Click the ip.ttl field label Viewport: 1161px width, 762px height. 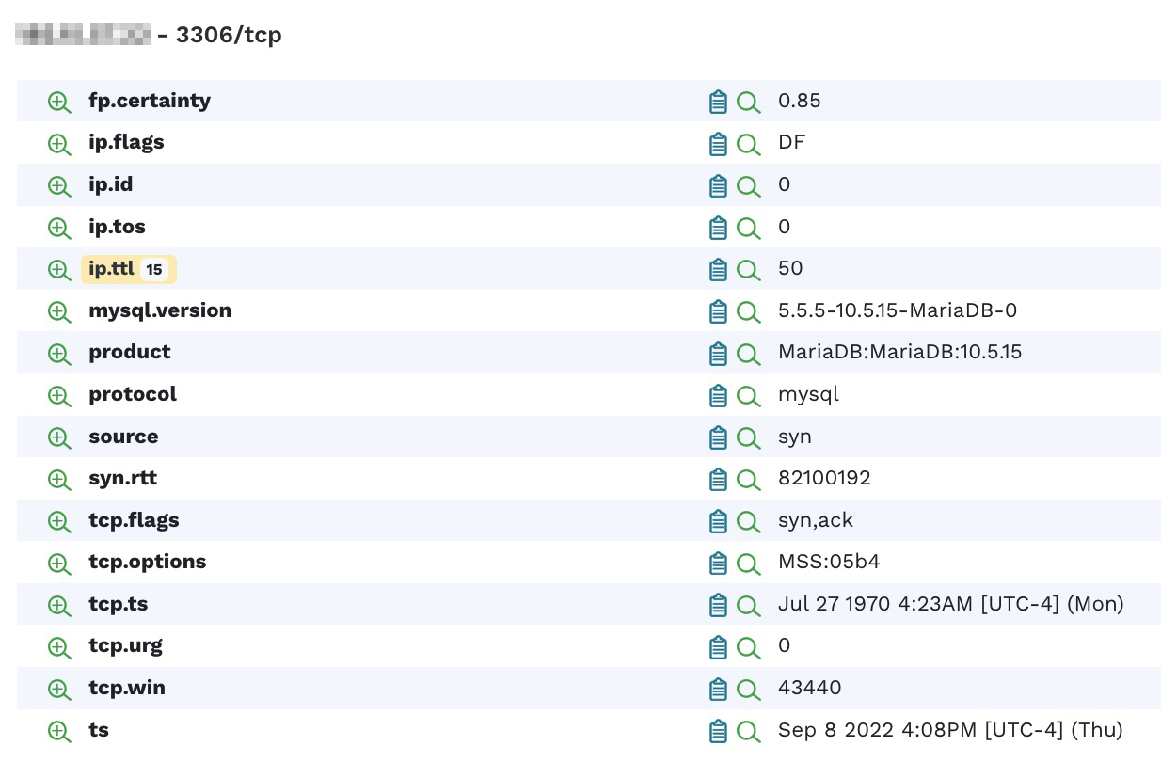coord(111,268)
